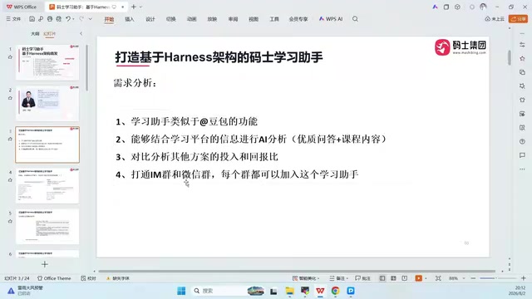
Task: Open the 备注 notes dropdown
Action: tap(339, 278)
